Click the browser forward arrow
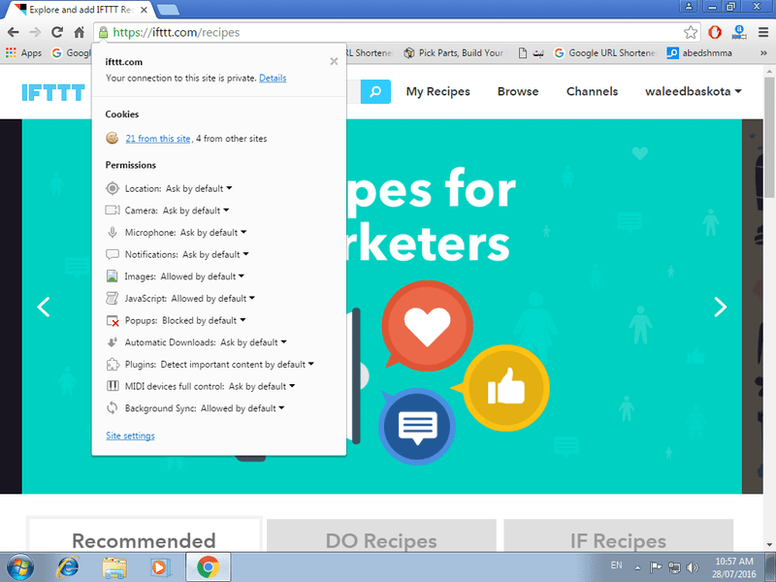Screen dimensions: 776x582 pos(35,33)
